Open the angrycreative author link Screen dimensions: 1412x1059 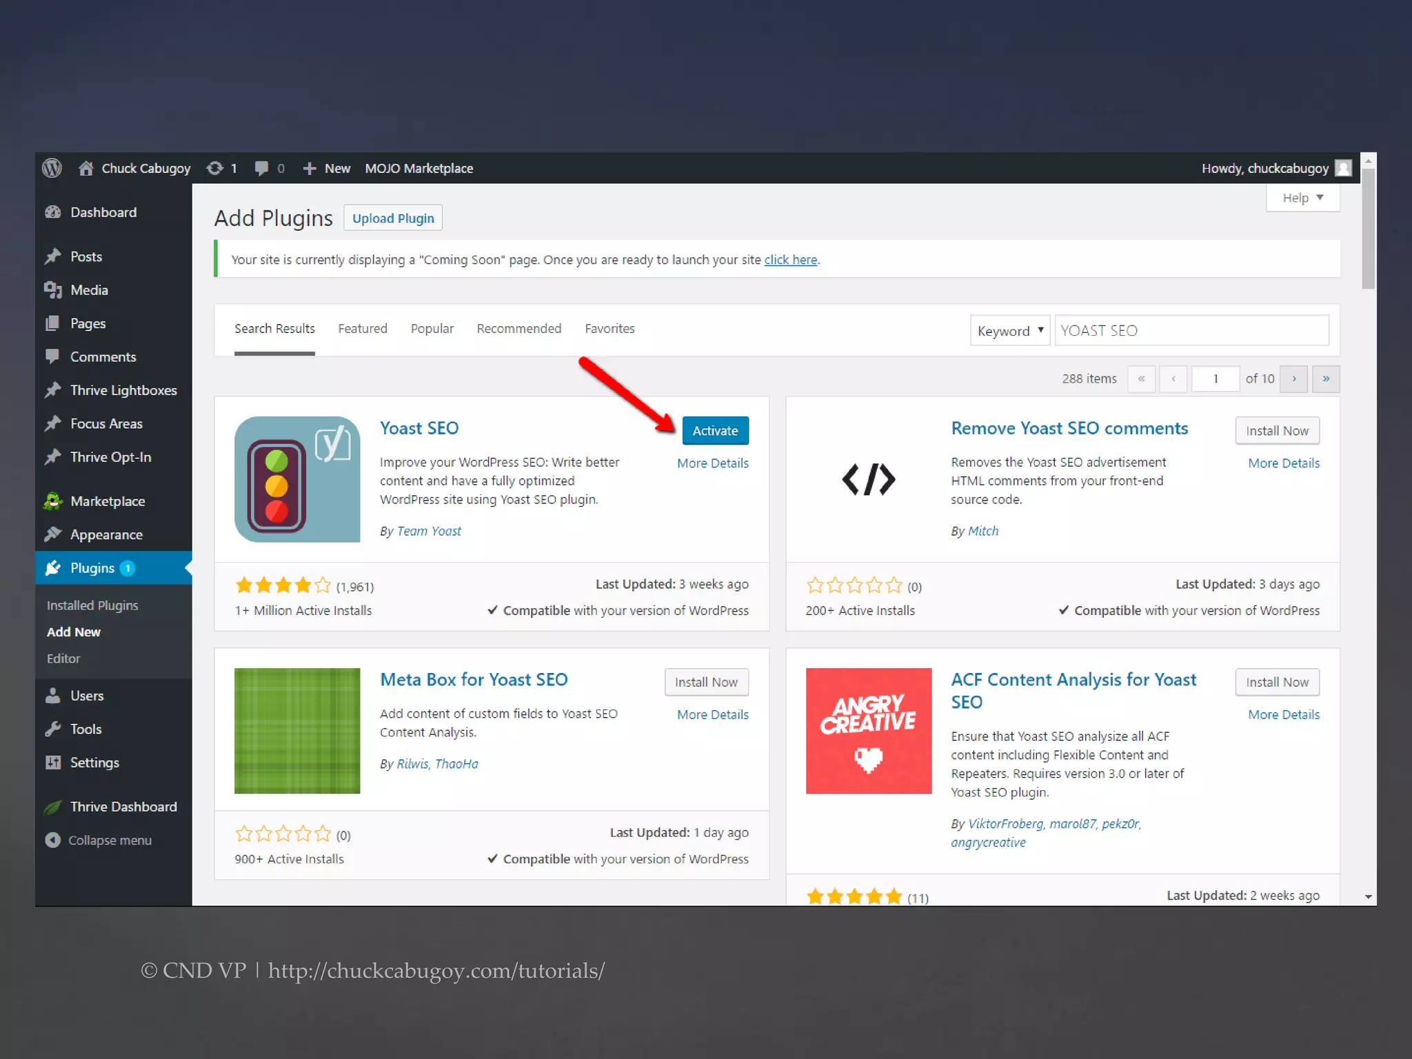coord(988,843)
